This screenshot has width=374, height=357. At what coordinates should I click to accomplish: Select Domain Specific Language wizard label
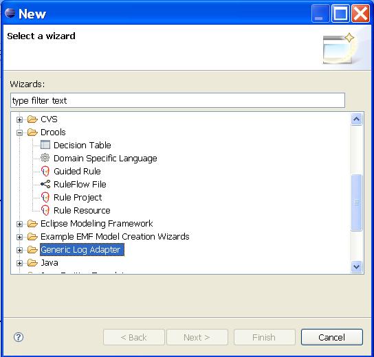tap(105, 159)
